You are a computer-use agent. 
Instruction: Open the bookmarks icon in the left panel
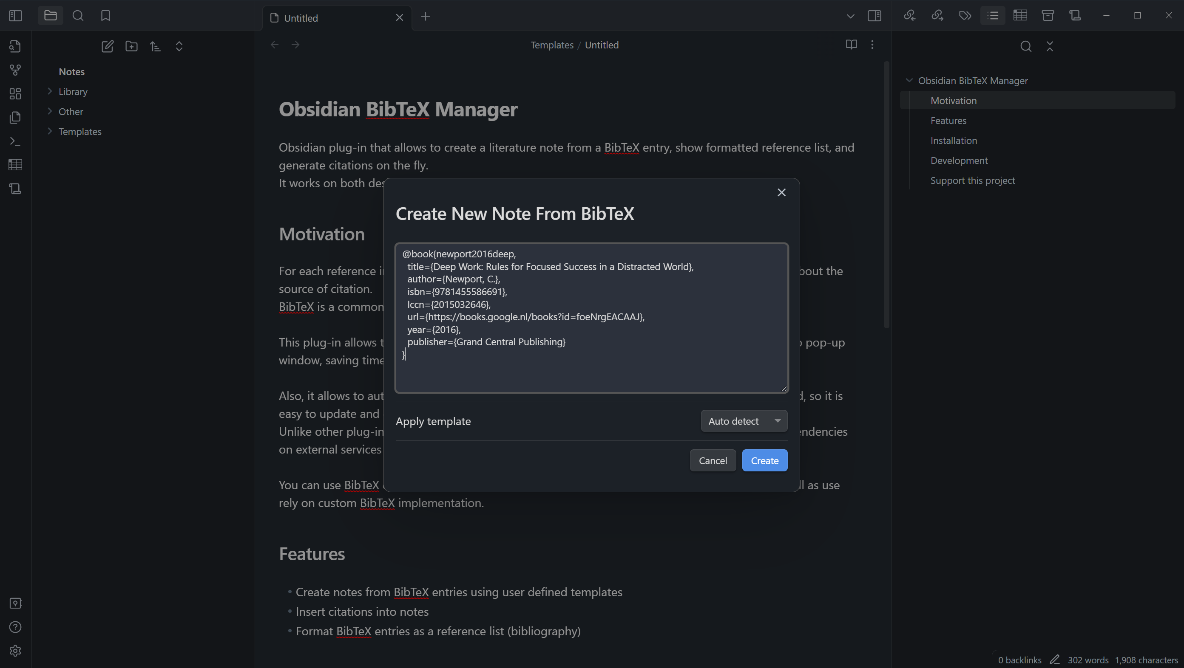[106, 16]
